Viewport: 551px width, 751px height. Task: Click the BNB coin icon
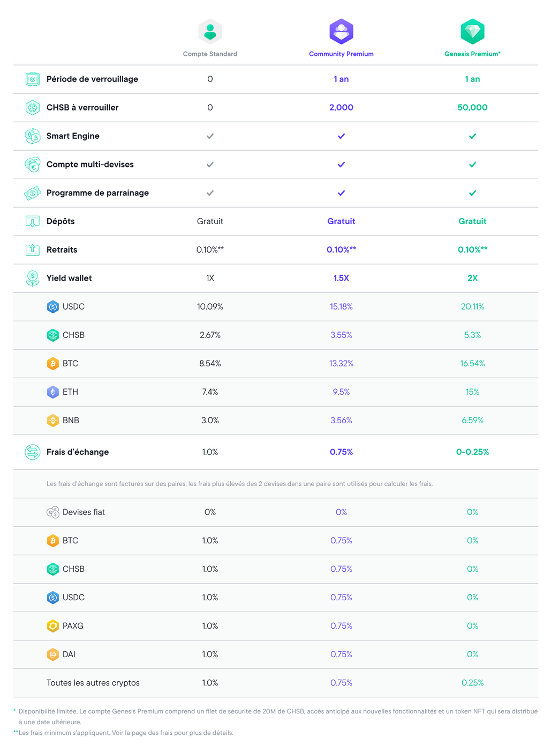[52, 421]
